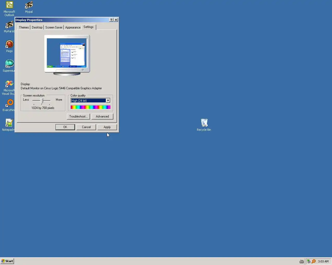Screen dimensions: 332x265
Task: Click the Screen resolution slider handle
Action: 41,101
